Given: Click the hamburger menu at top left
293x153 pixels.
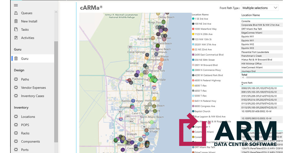Looking at the screenshot, I should click(x=16, y=5).
